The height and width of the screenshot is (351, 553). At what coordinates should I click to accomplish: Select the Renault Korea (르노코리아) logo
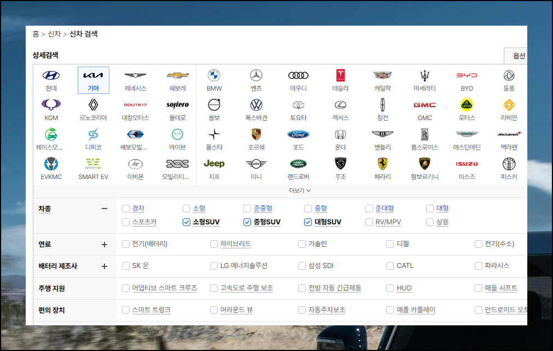pyautogui.click(x=93, y=105)
